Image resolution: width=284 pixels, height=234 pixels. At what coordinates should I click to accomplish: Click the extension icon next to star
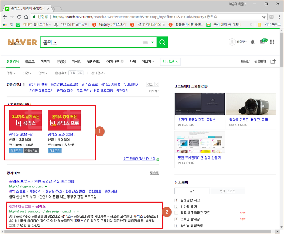[272, 17]
